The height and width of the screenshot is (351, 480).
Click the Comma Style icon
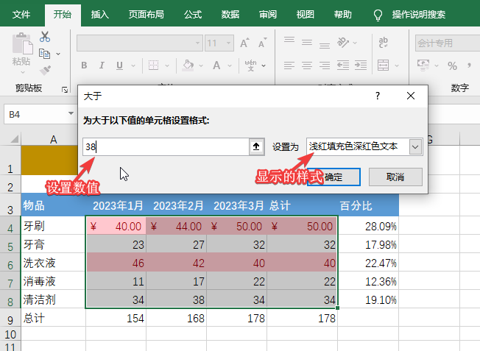469,65
